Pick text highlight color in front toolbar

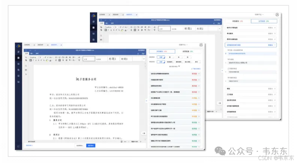(x=47, y=60)
